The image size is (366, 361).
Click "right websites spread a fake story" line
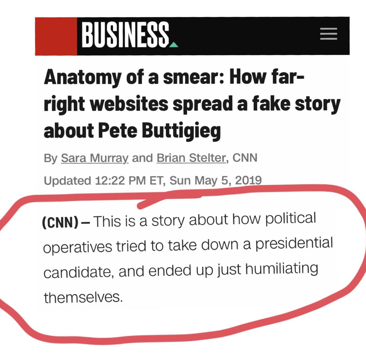pyautogui.click(x=192, y=104)
